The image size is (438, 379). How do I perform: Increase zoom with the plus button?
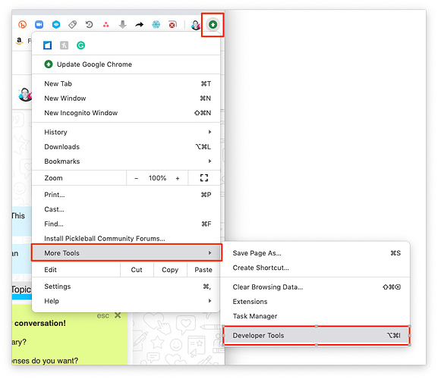[178, 178]
